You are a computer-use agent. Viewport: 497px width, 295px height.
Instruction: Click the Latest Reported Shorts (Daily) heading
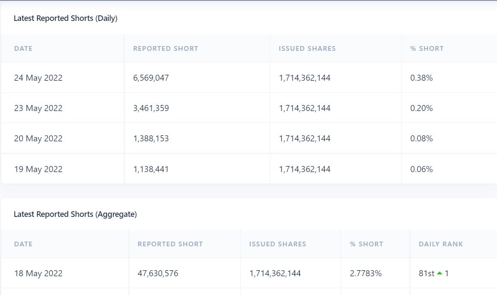(65, 18)
